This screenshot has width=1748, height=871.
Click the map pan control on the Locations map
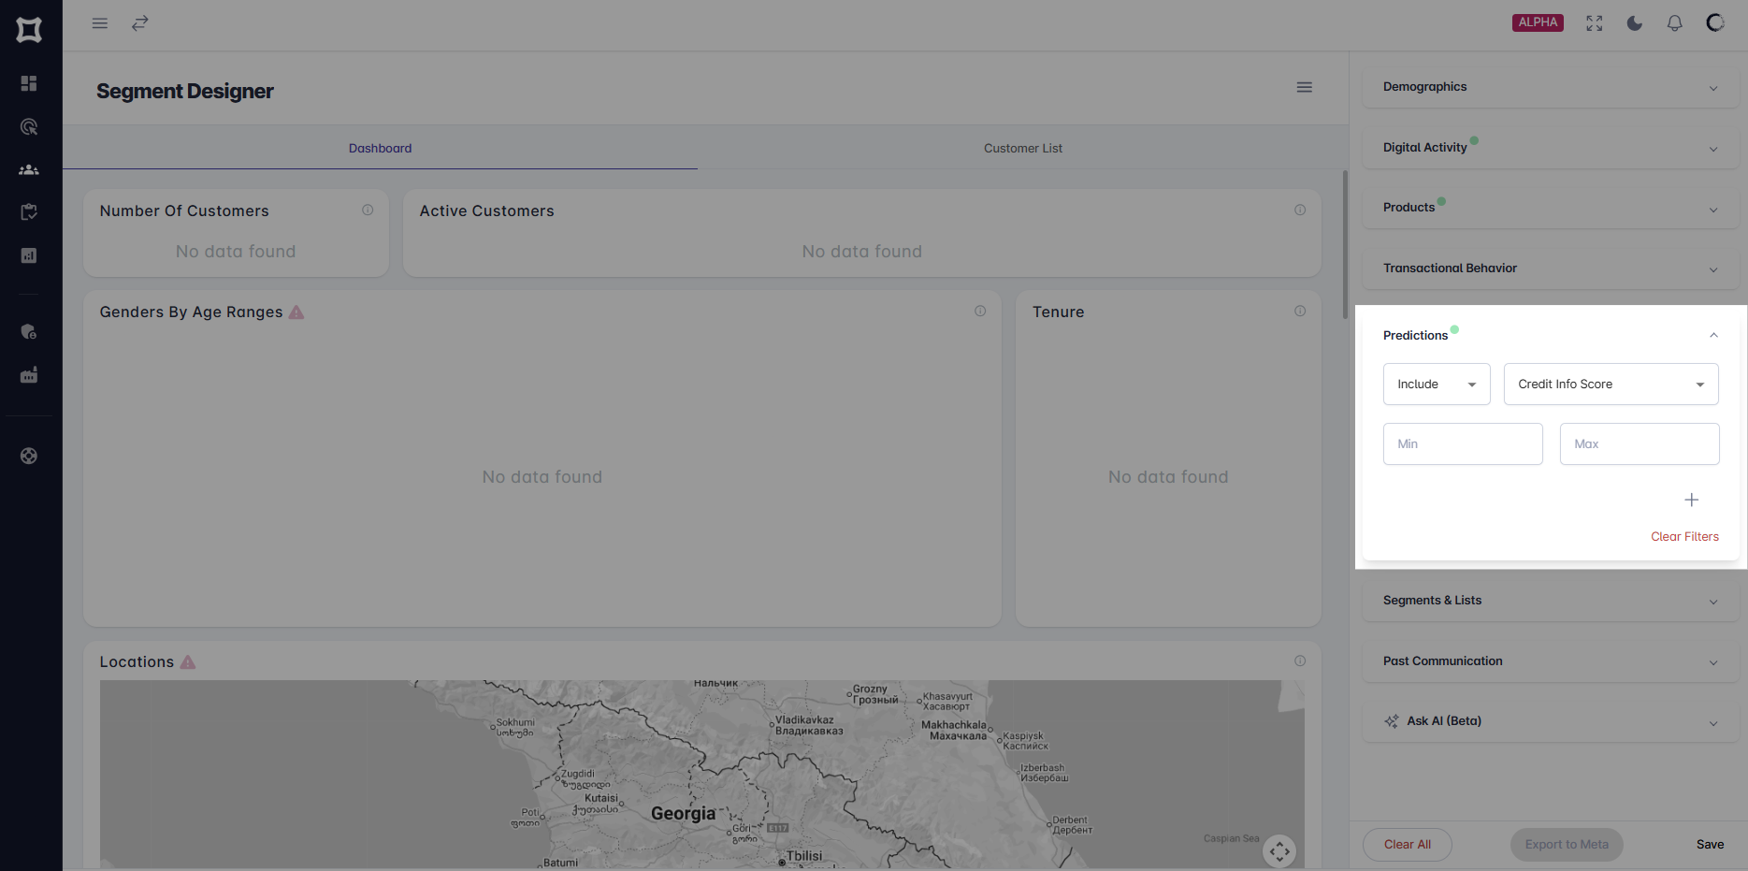click(x=1279, y=850)
